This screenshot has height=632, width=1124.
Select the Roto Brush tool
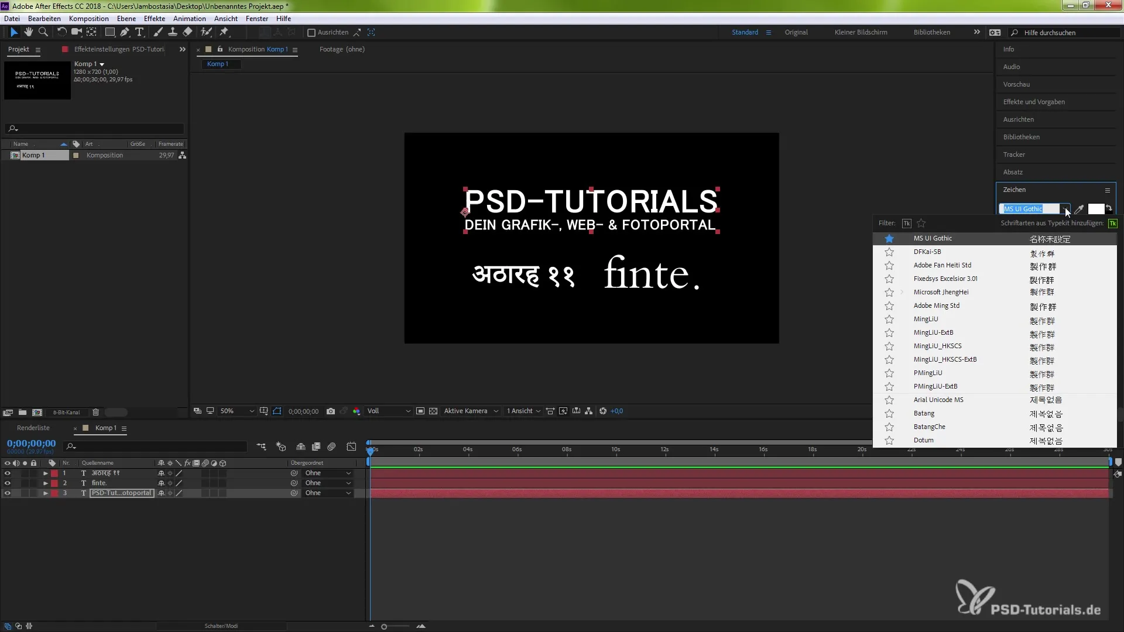206,32
